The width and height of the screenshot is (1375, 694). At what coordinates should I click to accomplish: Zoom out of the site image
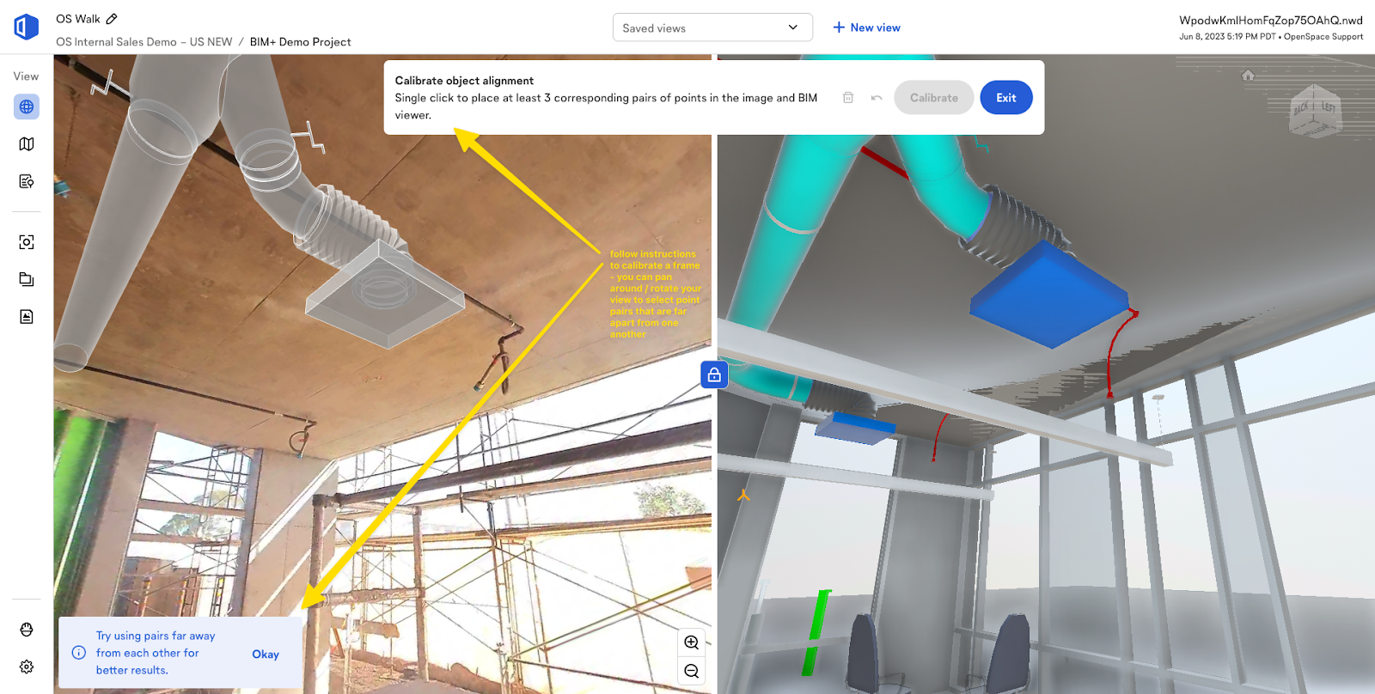point(692,672)
